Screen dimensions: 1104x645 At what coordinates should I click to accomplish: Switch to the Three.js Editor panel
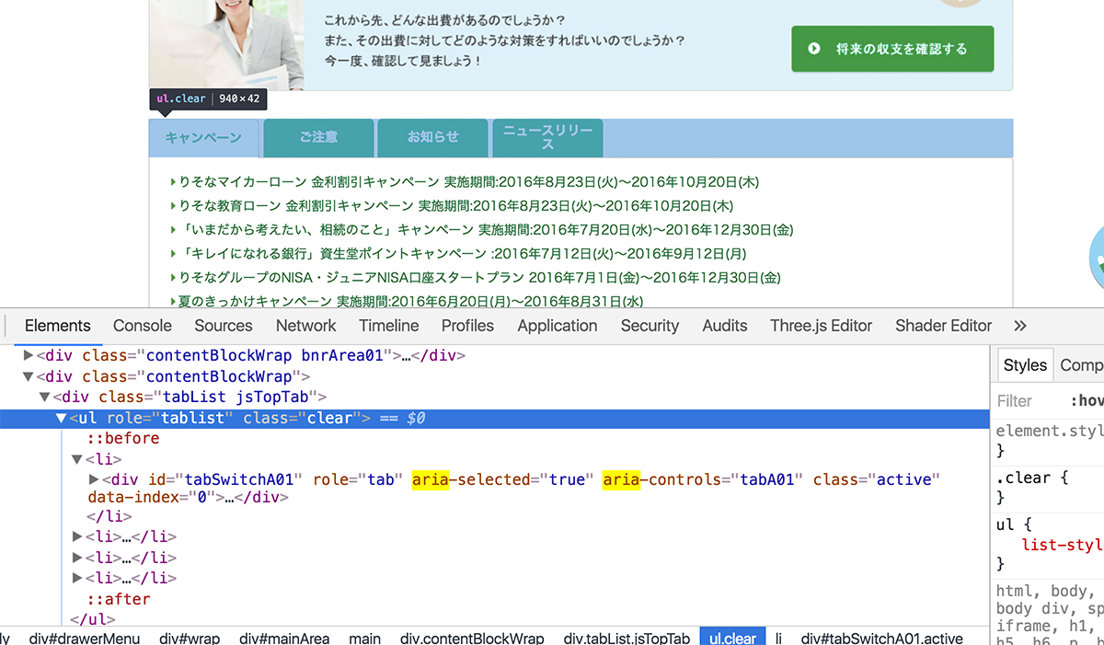[x=821, y=326]
